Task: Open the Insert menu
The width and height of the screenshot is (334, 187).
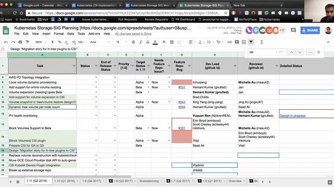Action: (46, 34)
